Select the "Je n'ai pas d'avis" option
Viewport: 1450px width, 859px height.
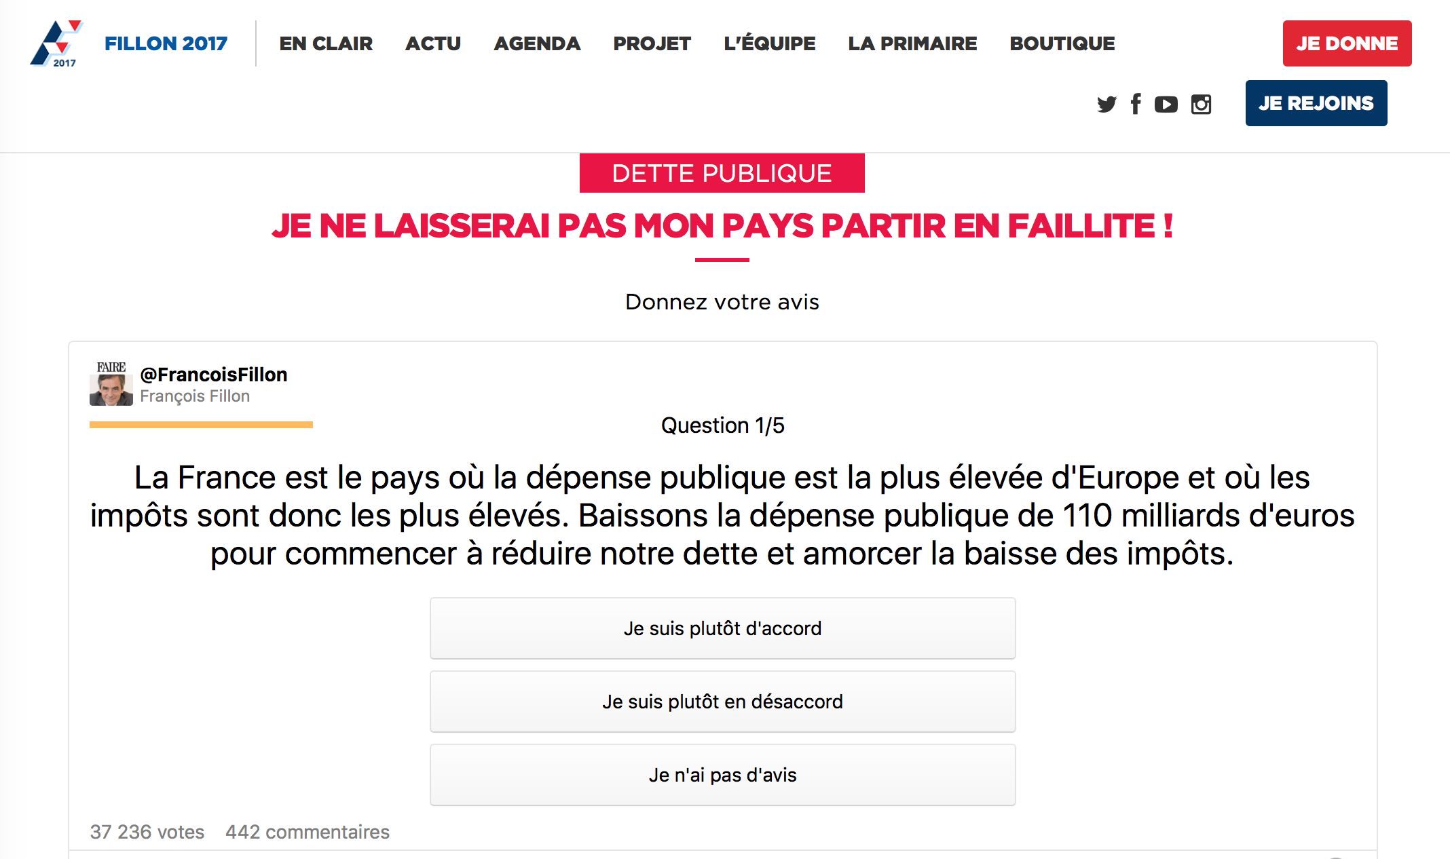coord(722,775)
